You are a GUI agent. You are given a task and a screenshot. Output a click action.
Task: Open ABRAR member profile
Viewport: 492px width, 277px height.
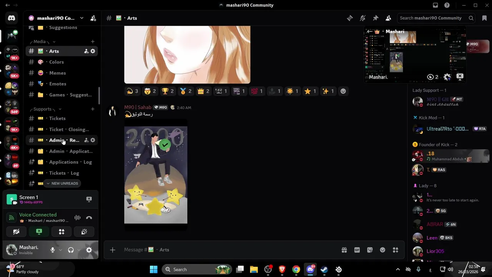[435, 224]
